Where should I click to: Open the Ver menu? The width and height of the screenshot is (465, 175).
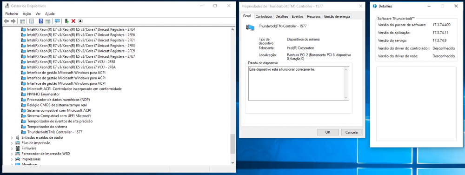coord(38,13)
